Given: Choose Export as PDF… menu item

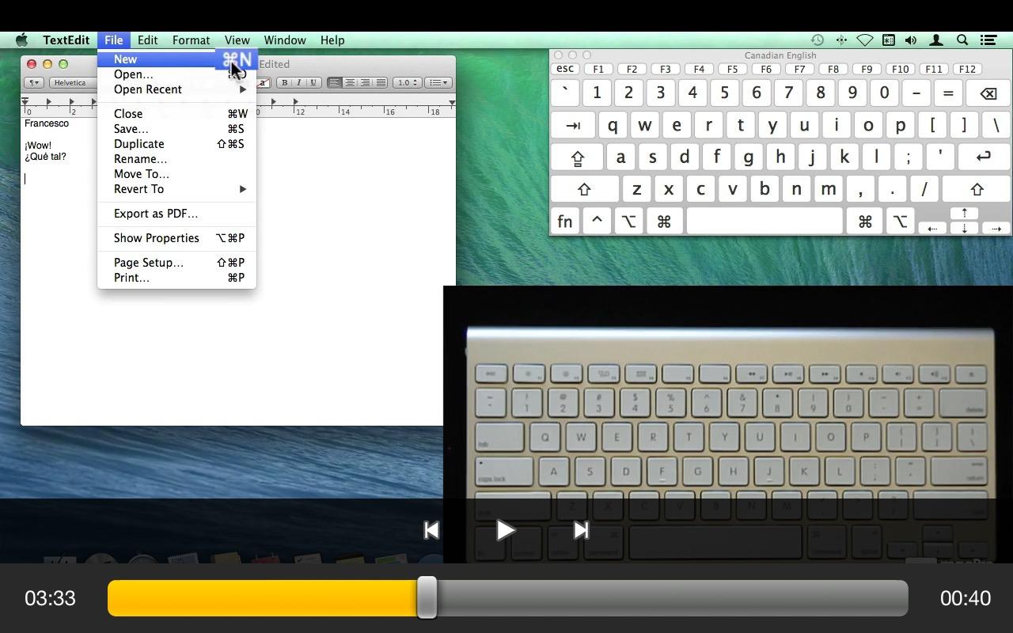Looking at the screenshot, I should tap(176, 214).
